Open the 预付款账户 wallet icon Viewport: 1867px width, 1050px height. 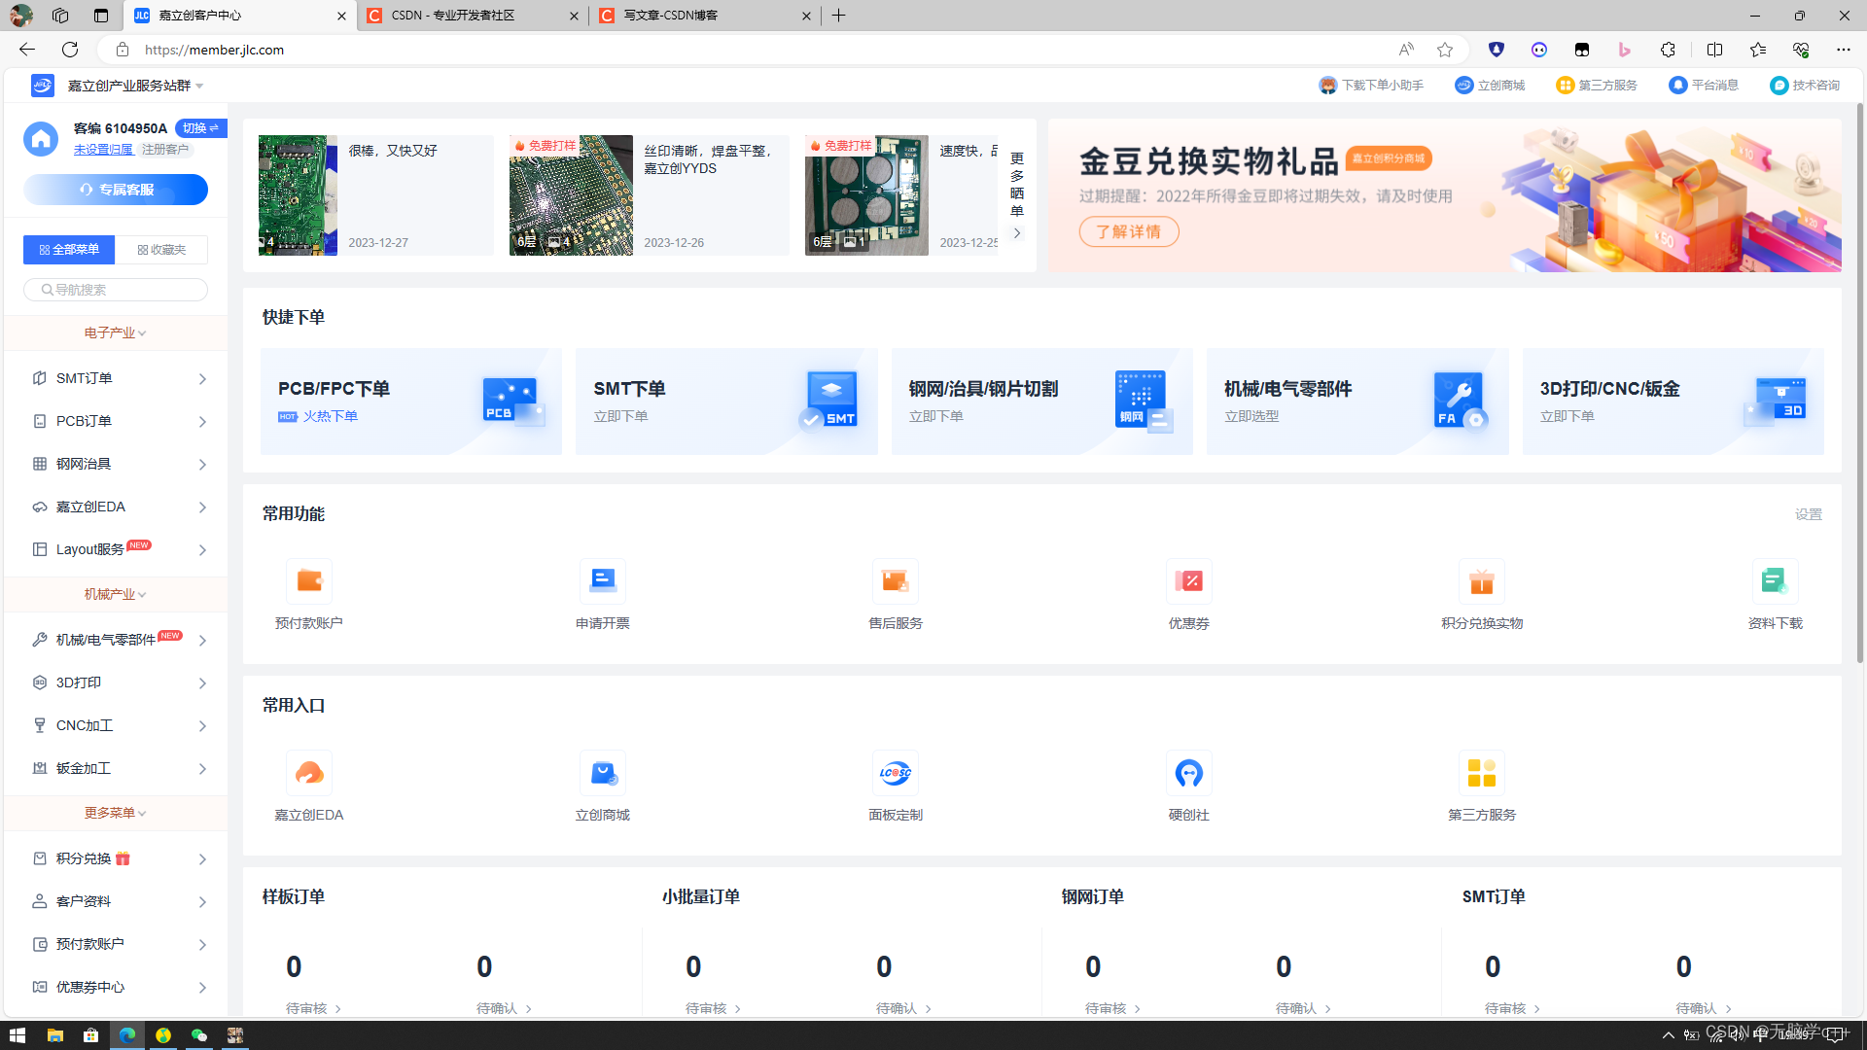point(309,581)
